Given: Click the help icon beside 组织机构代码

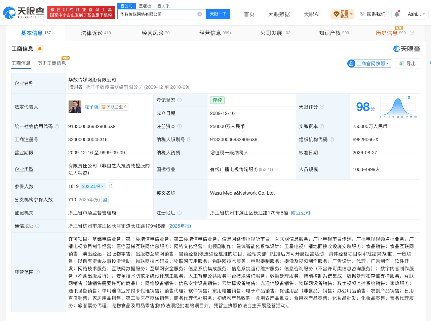Looking at the screenshot, I should (332, 139).
